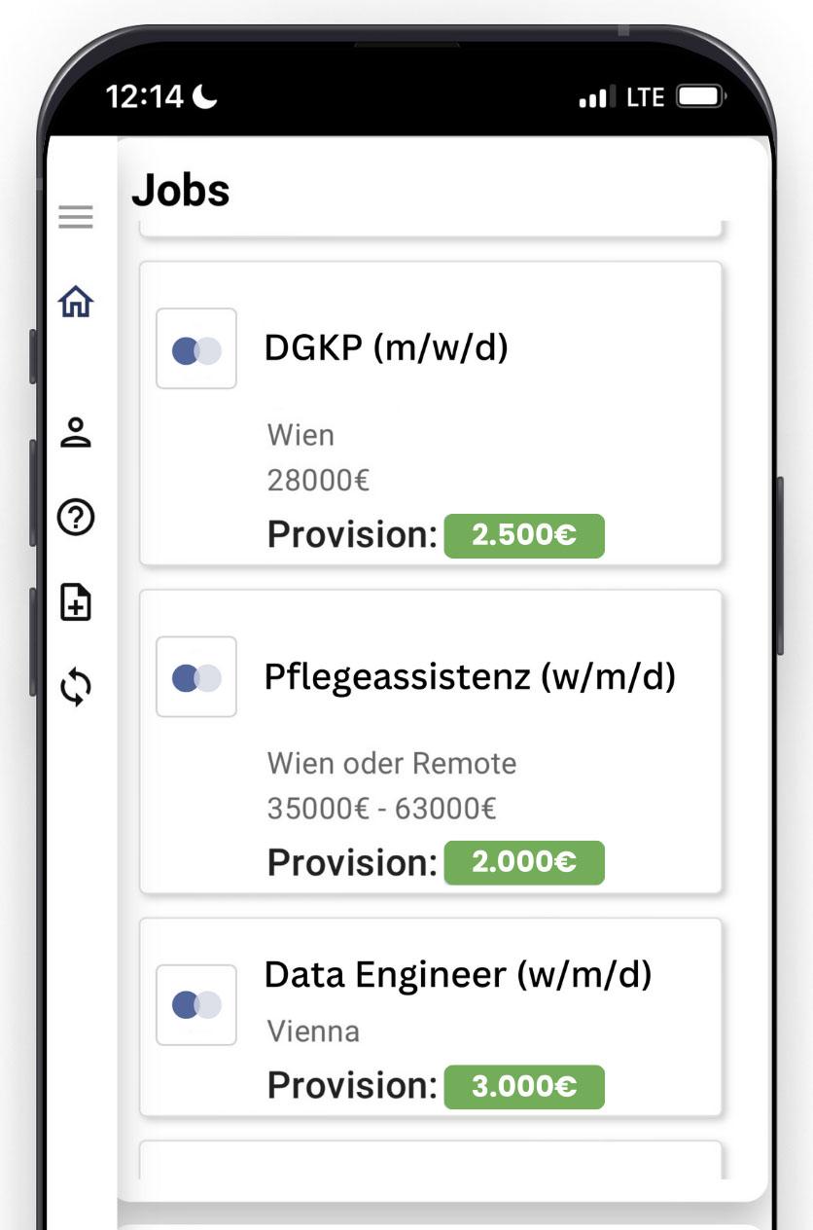Click the Wien oder Remote location
The width and height of the screenshot is (813, 1230).
(391, 764)
